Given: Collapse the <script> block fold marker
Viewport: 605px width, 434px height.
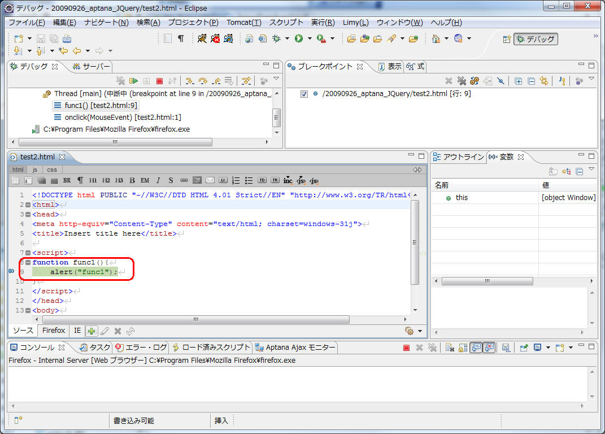Looking at the screenshot, I should pos(28,253).
